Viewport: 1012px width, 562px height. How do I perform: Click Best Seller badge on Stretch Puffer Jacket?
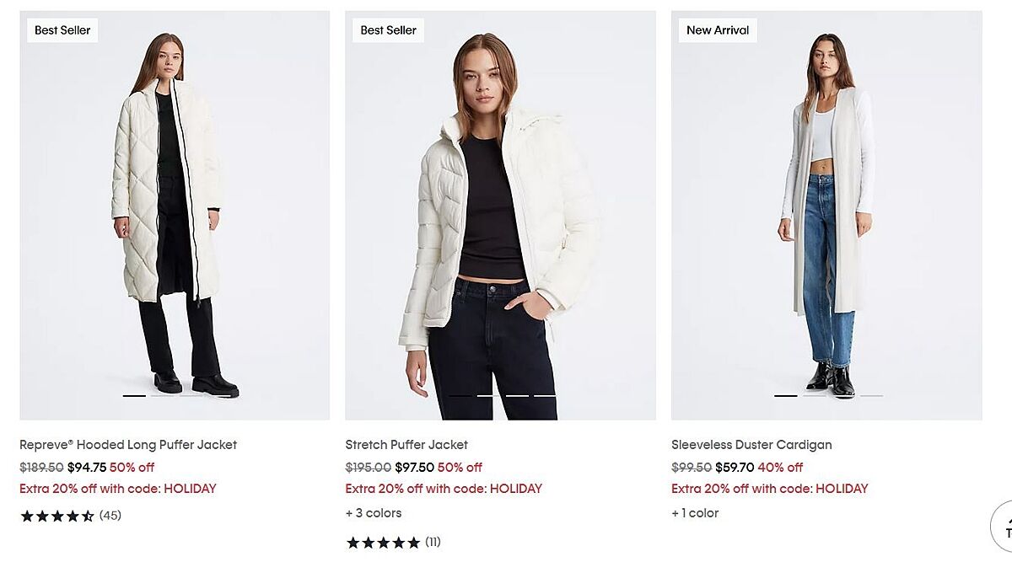point(389,30)
